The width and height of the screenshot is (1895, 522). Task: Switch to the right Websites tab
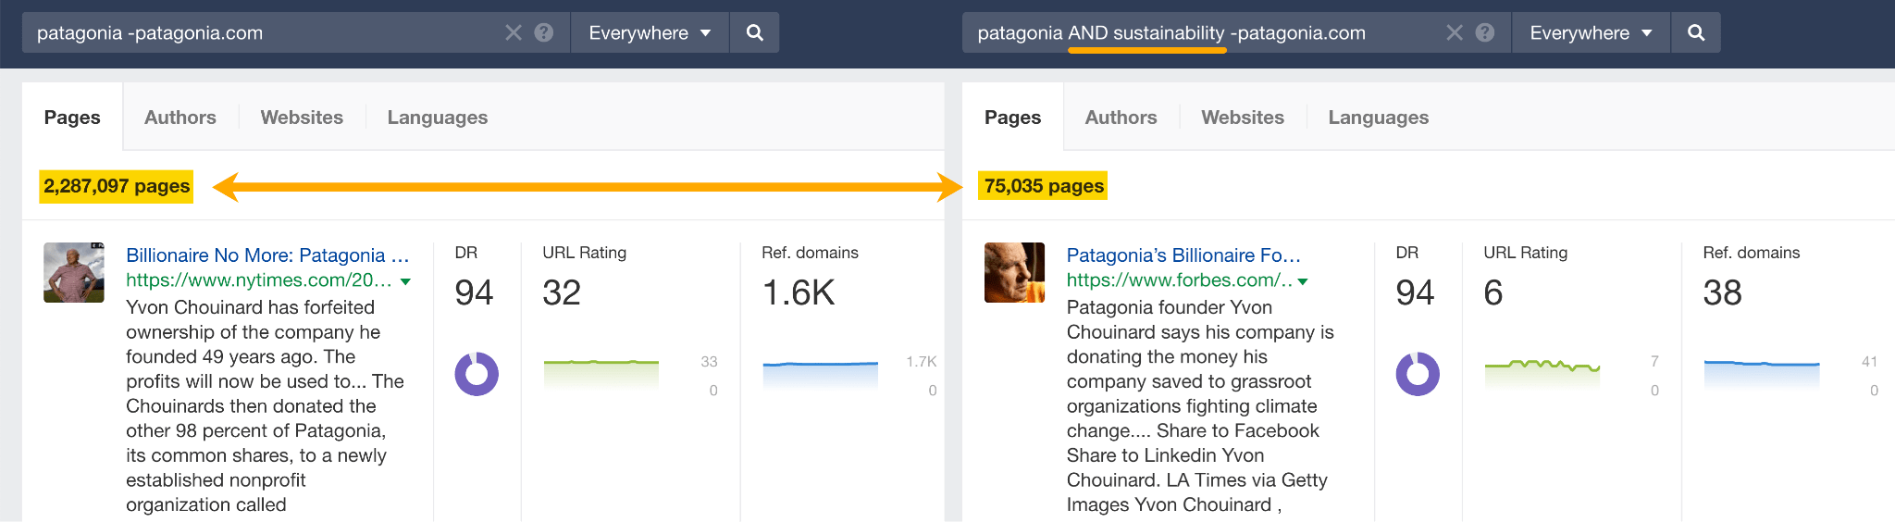[1243, 118]
